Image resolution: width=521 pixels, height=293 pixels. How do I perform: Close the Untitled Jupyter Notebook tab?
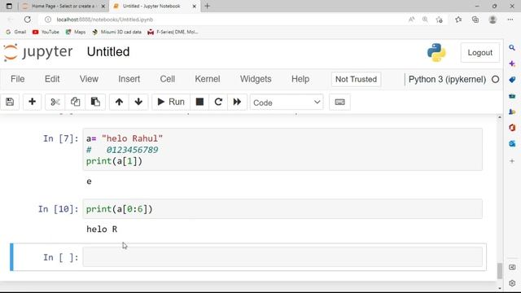(195, 6)
